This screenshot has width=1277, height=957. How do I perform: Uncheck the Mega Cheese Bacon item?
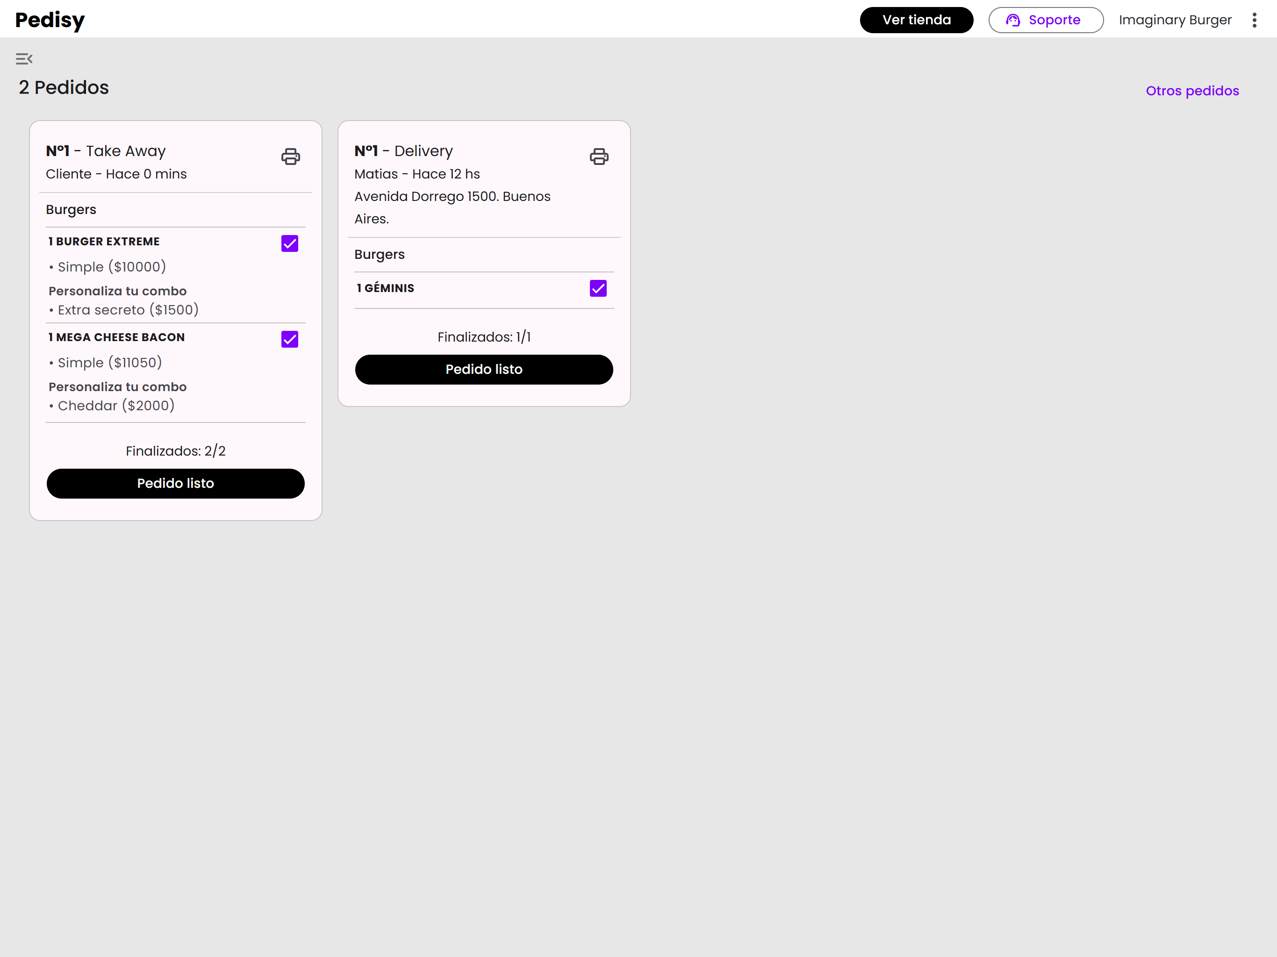pos(290,339)
